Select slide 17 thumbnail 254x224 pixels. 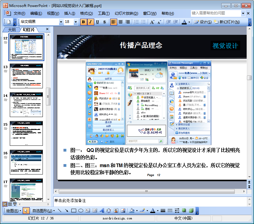click(x=26, y=190)
